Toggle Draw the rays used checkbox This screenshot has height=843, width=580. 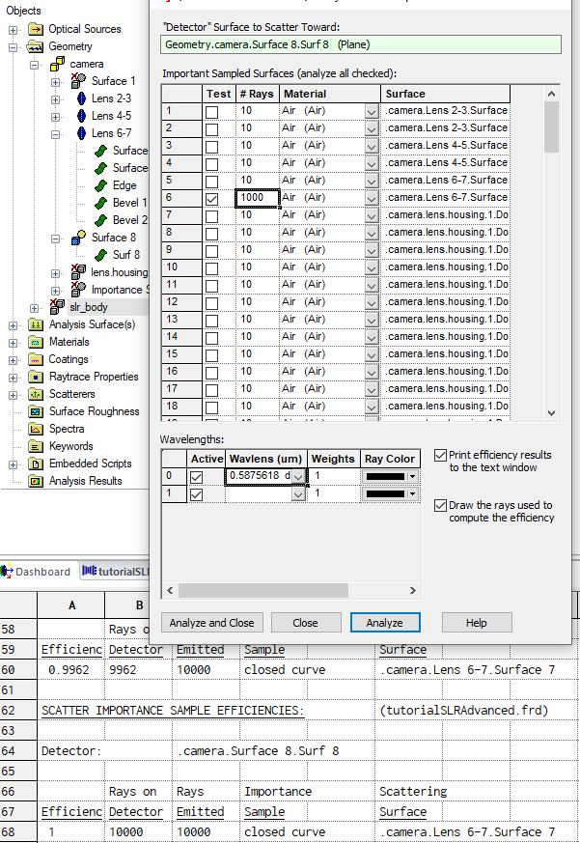441,505
